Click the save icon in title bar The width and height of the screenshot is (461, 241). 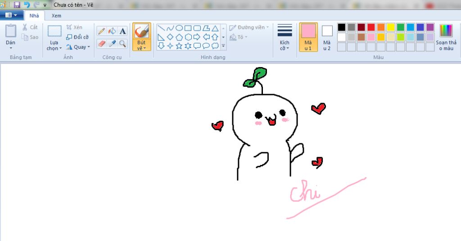pyautogui.click(x=17, y=5)
